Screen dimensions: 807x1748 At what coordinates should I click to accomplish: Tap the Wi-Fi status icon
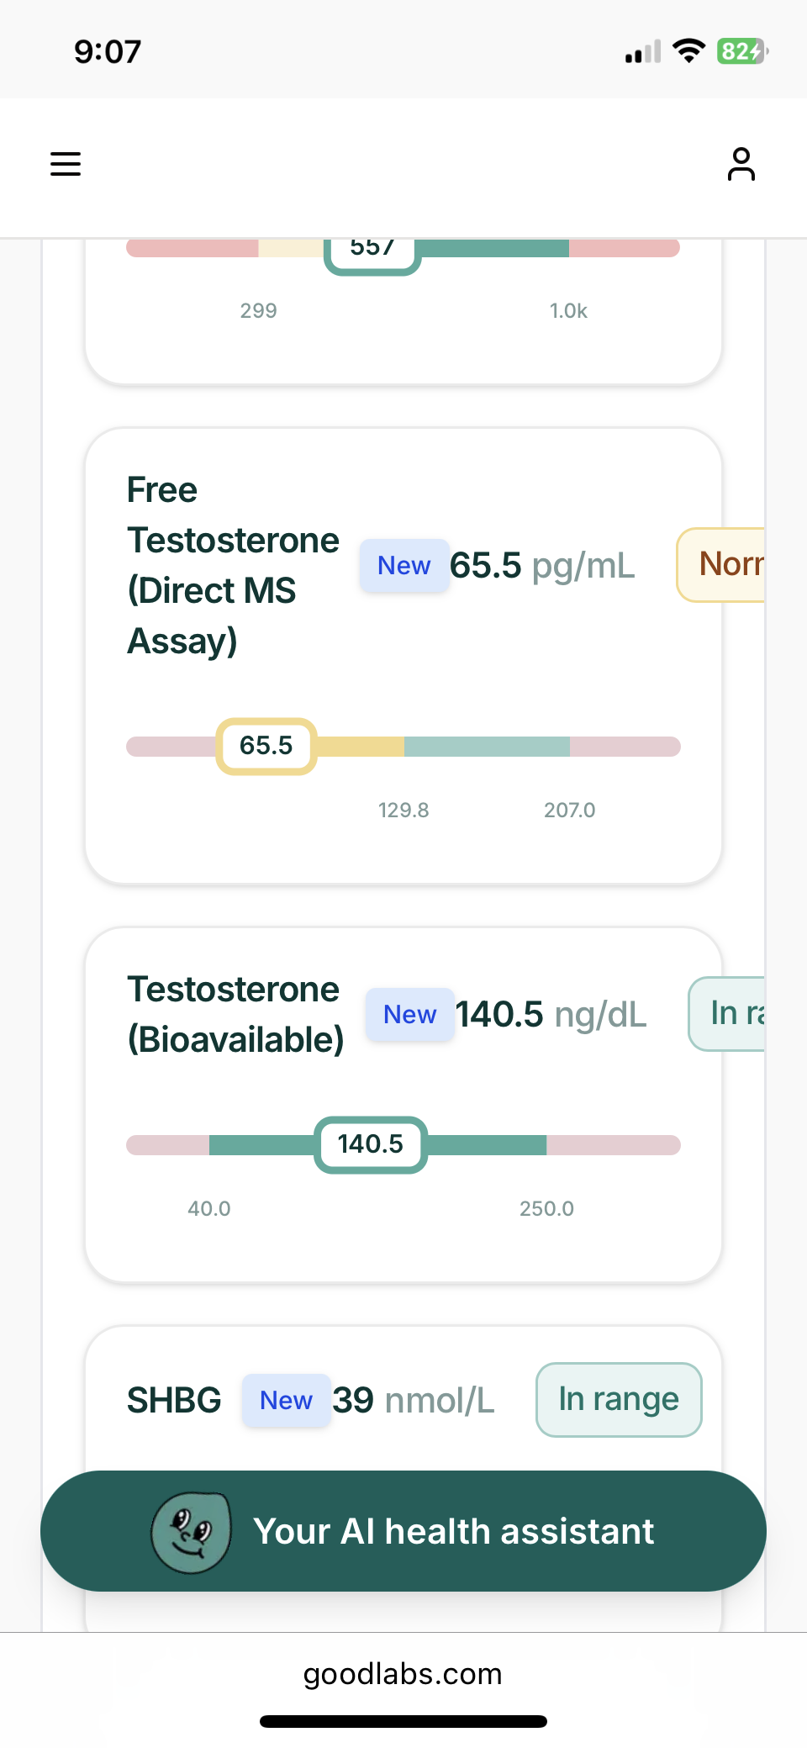click(689, 51)
